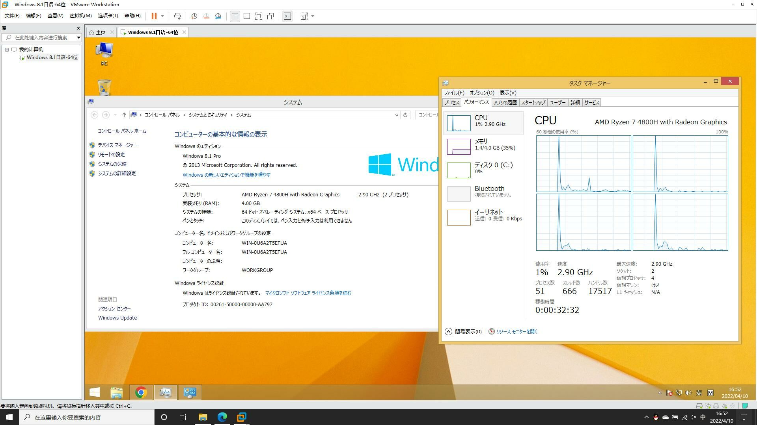Toggle unity mode button

270,16
